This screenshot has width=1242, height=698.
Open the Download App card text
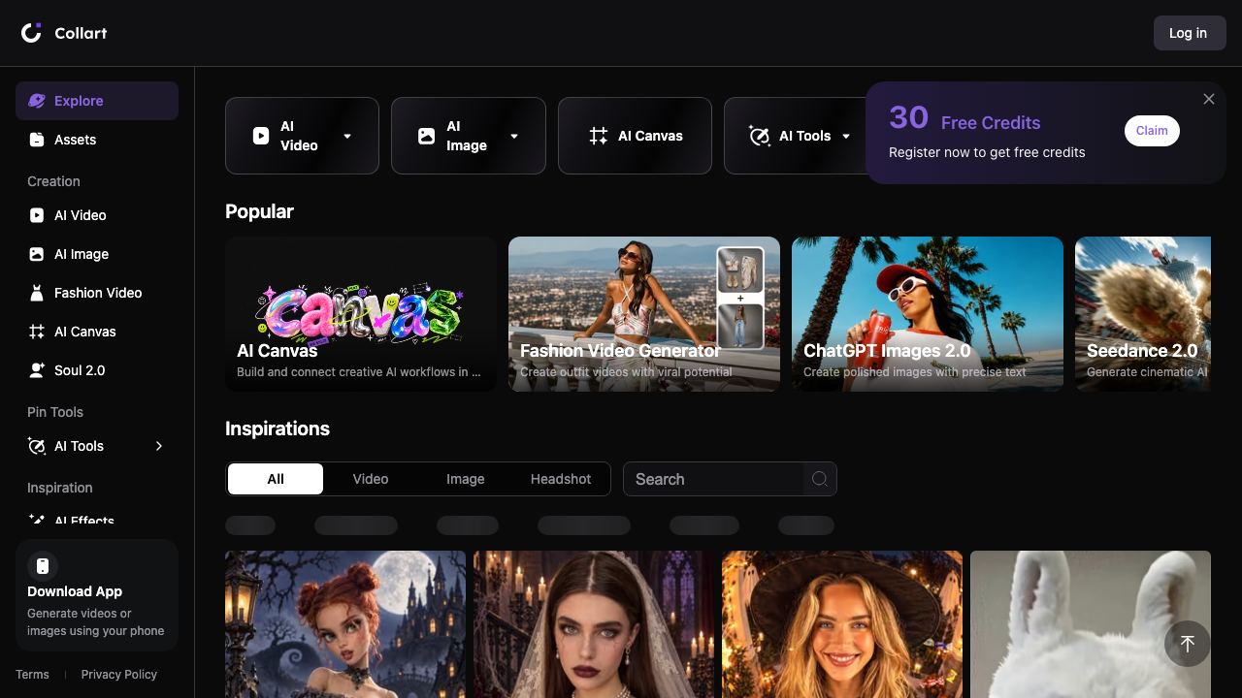pyautogui.click(x=96, y=611)
